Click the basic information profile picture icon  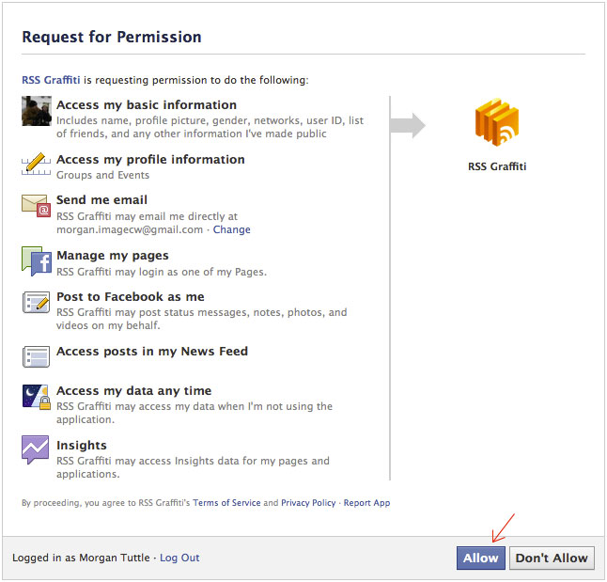pos(36,111)
